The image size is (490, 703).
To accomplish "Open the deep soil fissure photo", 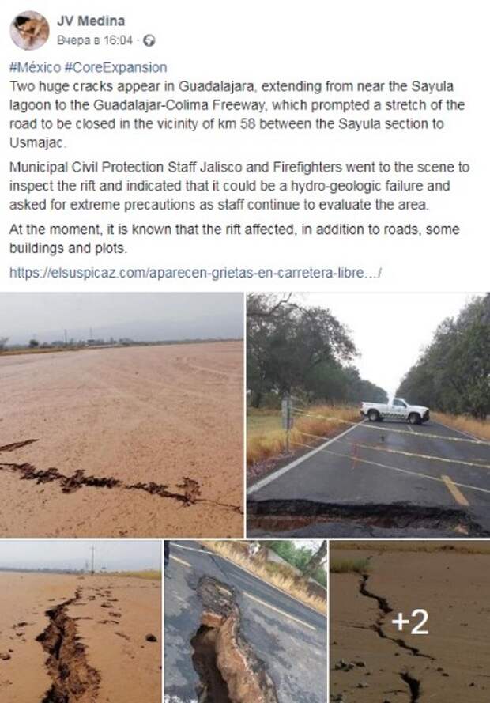I will point(81,622).
